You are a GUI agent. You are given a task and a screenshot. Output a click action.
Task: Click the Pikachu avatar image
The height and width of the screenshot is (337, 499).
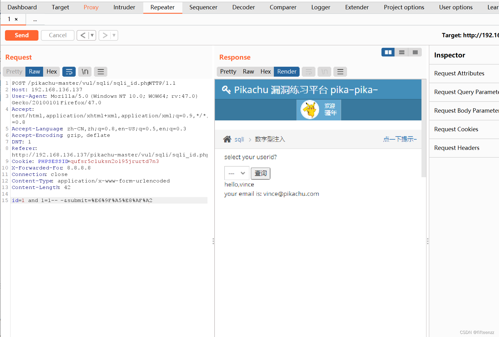(x=310, y=110)
